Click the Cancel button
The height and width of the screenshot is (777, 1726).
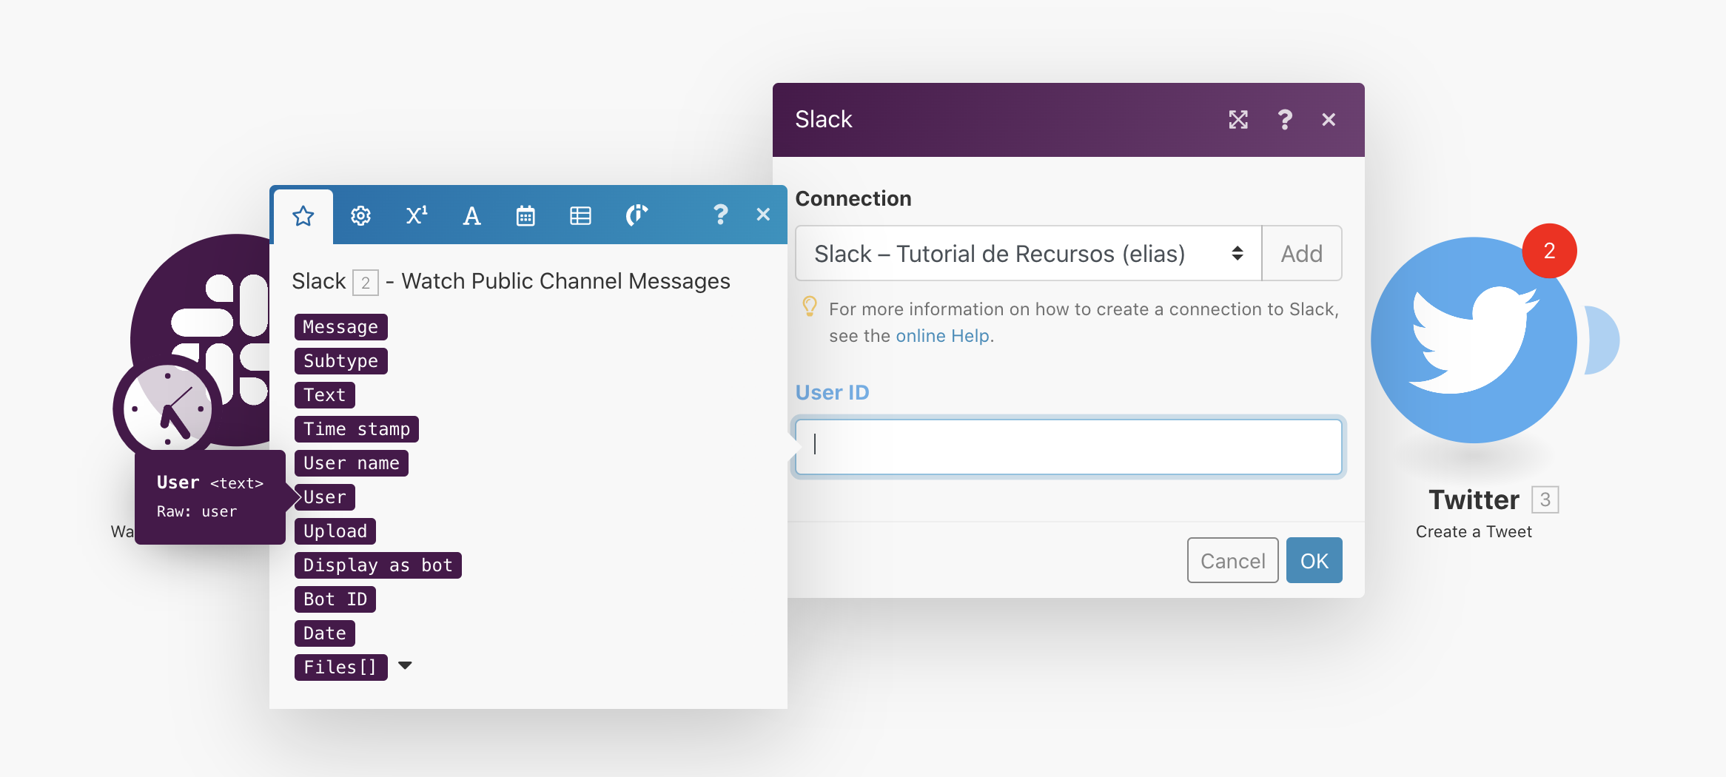(x=1232, y=561)
